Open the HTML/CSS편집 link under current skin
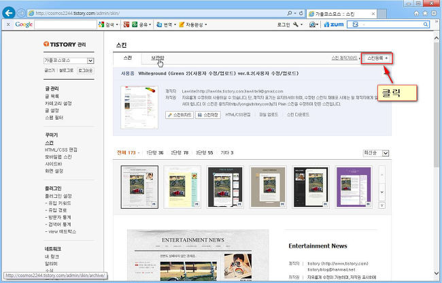 pyautogui.click(x=238, y=114)
